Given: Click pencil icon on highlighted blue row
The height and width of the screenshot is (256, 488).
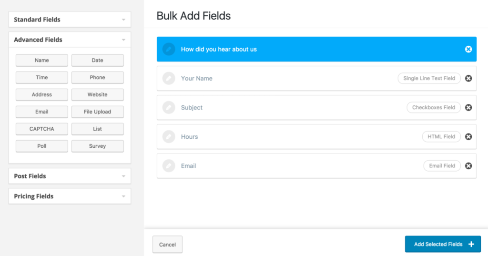Looking at the screenshot, I should coord(169,49).
